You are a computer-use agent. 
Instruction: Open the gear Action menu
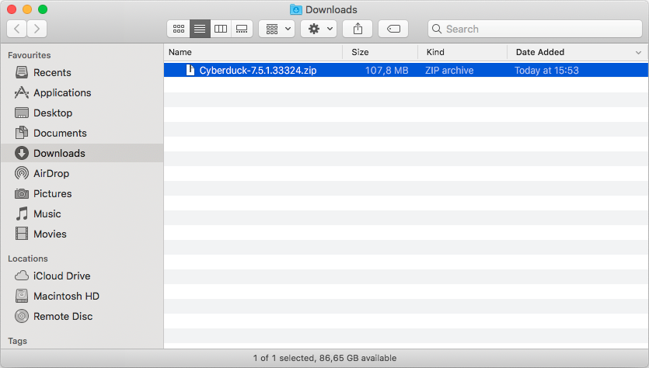tap(319, 29)
